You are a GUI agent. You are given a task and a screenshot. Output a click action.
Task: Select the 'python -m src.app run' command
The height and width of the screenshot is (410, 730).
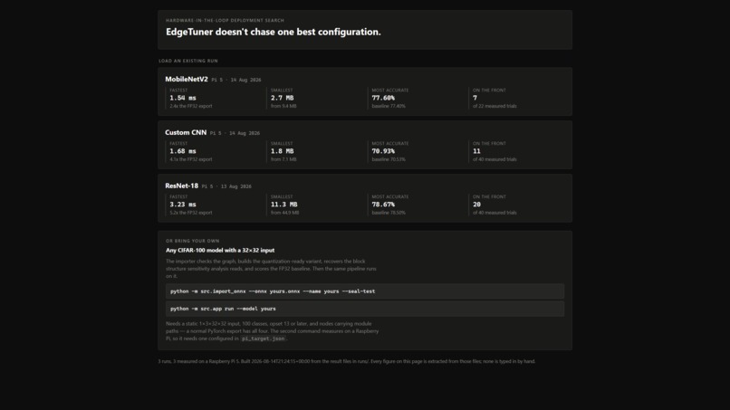(365, 309)
